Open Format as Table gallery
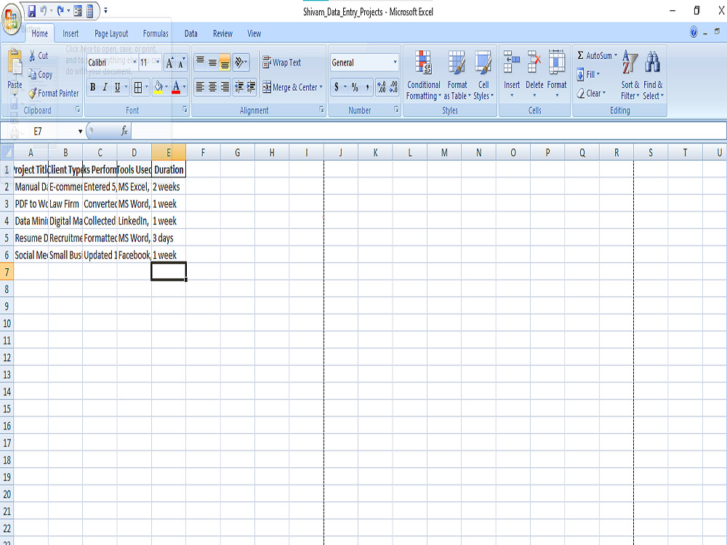 pos(457,75)
